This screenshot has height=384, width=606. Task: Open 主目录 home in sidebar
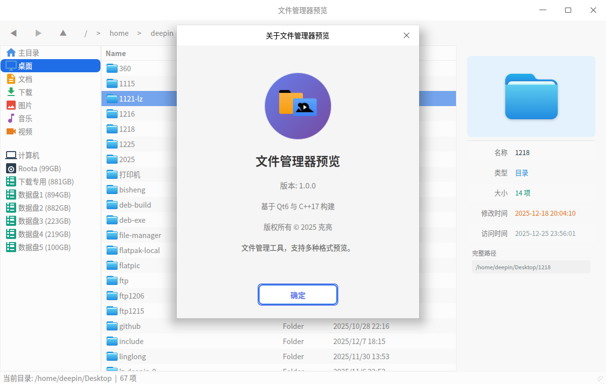(x=50, y=53)
